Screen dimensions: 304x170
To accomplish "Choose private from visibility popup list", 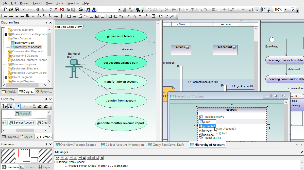I will 207,131.
